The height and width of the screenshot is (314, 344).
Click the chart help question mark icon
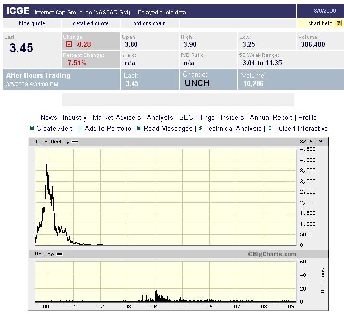[x=339, y=23]
